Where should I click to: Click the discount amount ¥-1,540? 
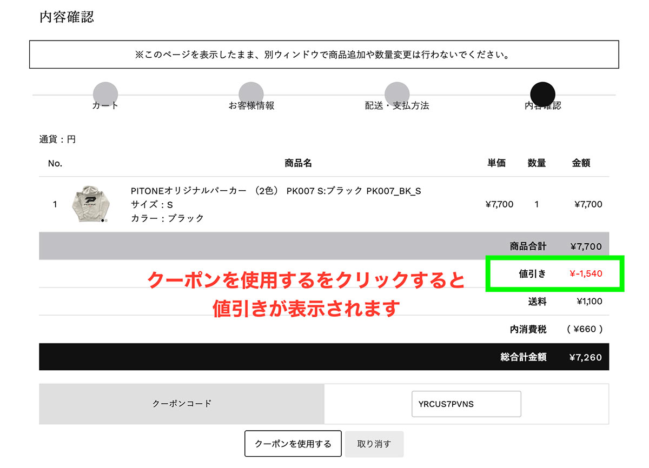tap(586, 274)
